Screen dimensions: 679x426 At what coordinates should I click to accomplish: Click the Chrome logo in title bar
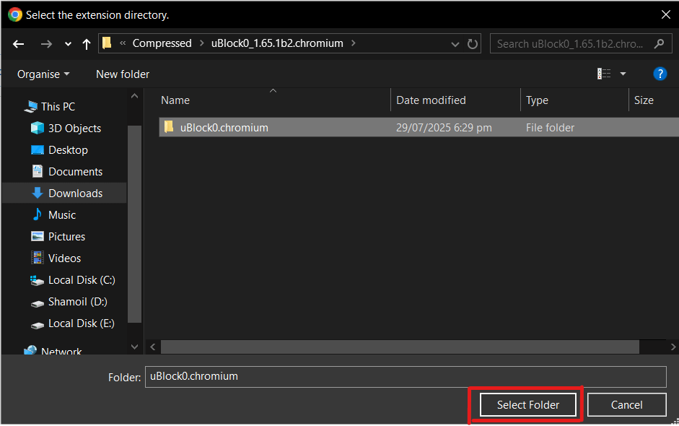(x=15, y=14)
